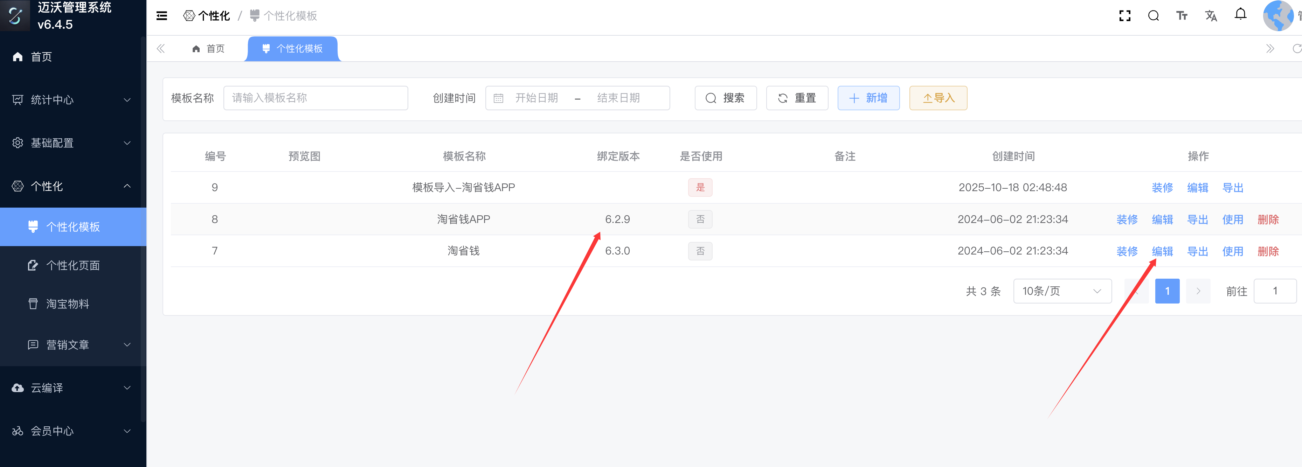Viewport: 1302px width, 467px height.
Task: Open 个性化页面 in the sidebar
Action: click(73, 265)
